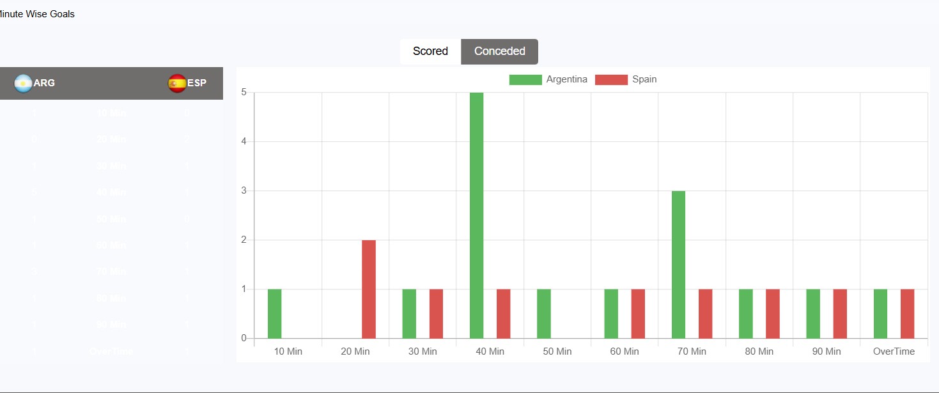This screenshot has width=939, height=393.
Task: Click the 40 Min row in the table
Action: 111,192
